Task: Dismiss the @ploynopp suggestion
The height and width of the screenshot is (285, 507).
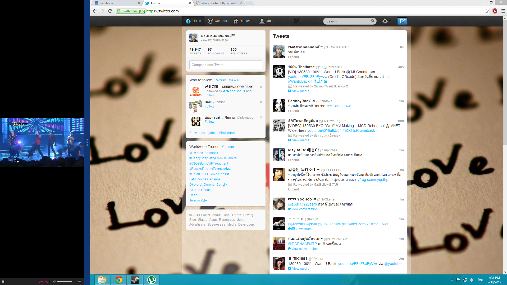Action: [261, 117]
